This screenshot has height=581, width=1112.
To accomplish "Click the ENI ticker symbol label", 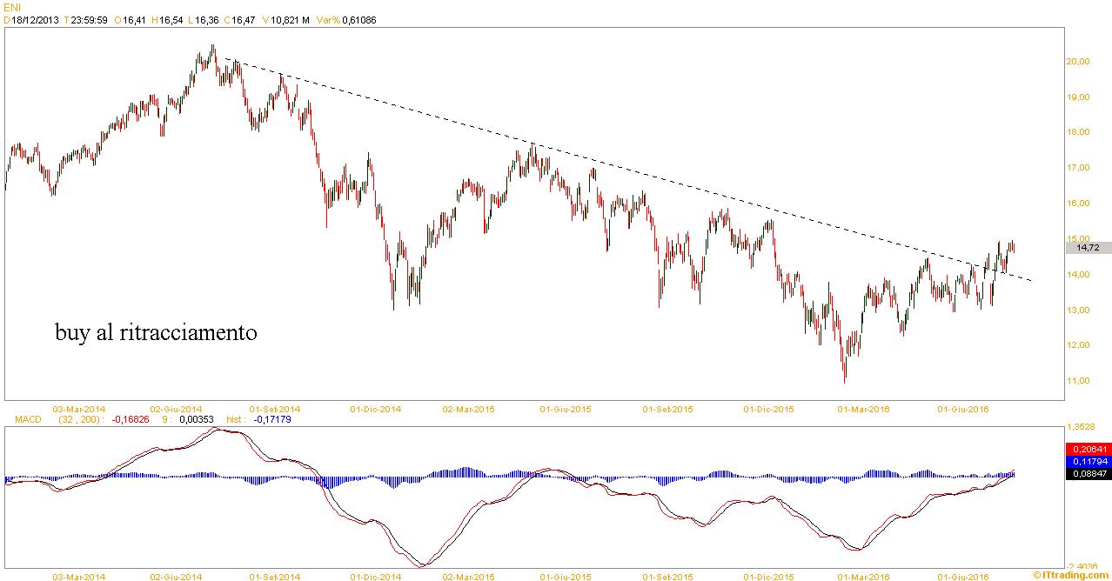I will (x=12, y=7).
